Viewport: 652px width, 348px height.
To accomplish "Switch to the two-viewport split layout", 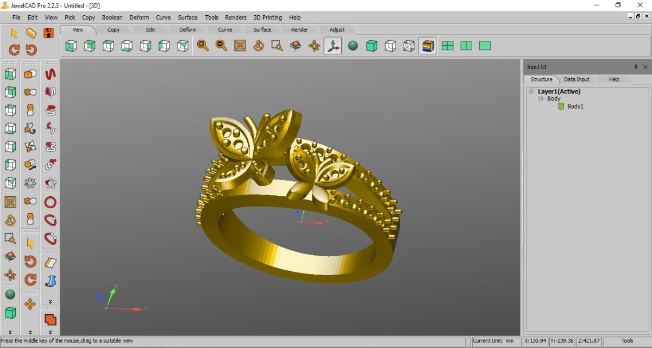I will [466, 46].
